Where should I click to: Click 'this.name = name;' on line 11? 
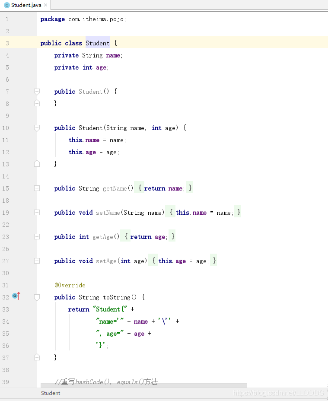tap(97, 140)
